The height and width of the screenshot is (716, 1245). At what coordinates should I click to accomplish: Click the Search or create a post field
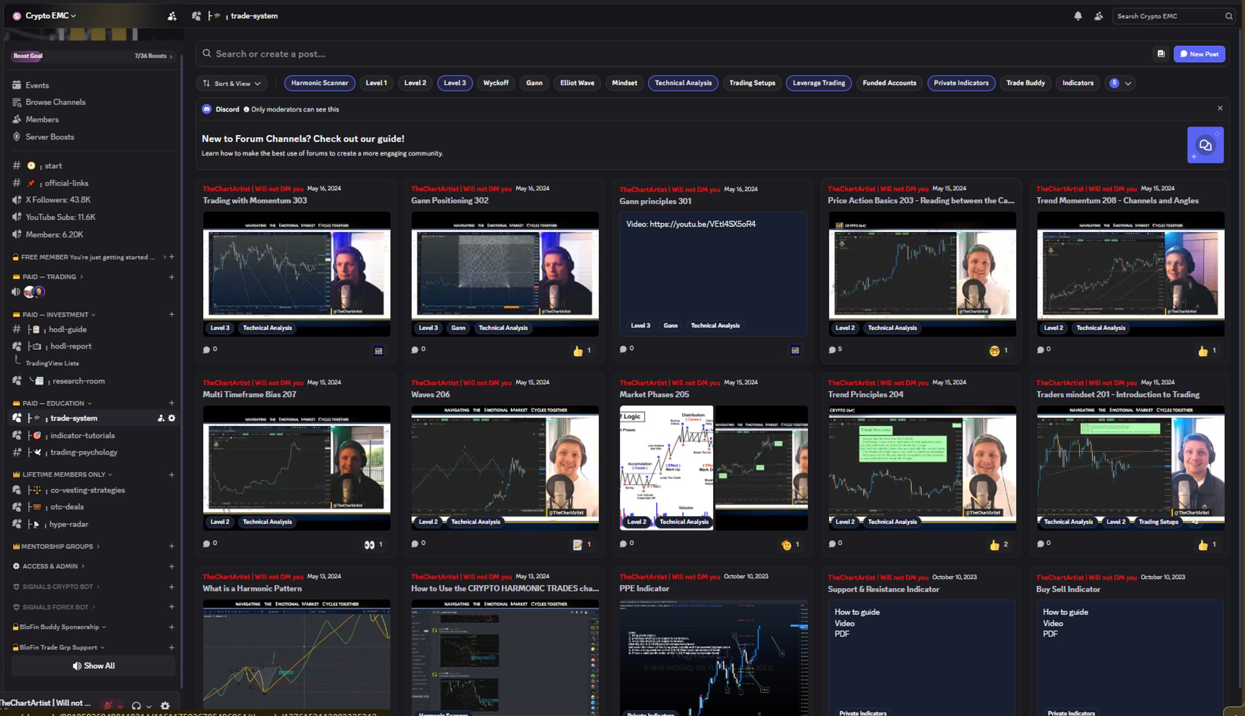[671, 54]
